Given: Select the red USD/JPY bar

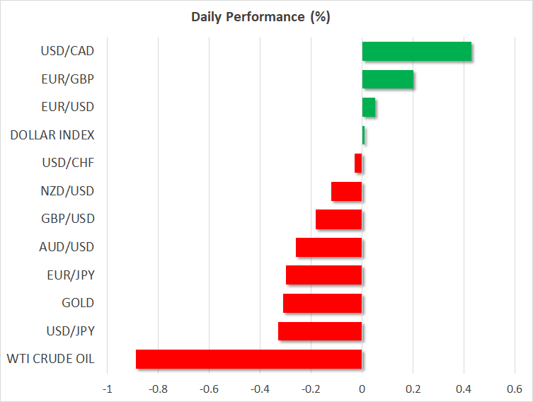Looking at the screenshot, I should (x=320, y=331).
